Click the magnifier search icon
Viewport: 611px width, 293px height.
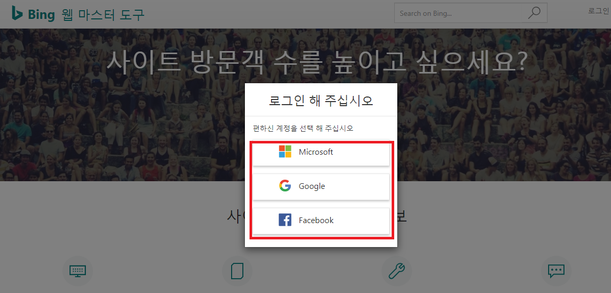(x=534, y=13)
